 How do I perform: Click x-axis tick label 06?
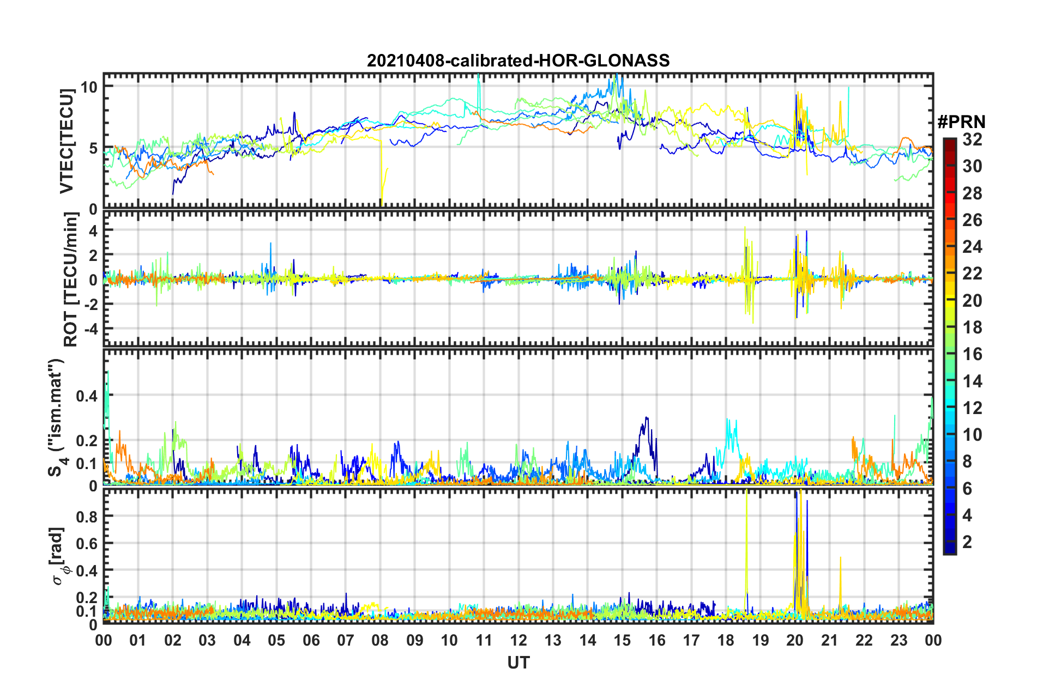pyautogui.click(x=311, y=640)
